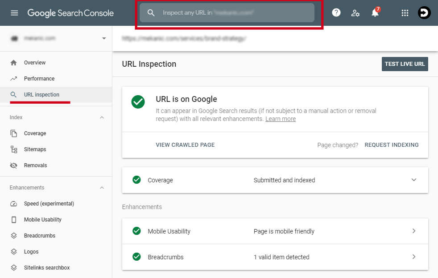Screen dimensions: 438x278
Task: Open the Performance report
Action: 56,79
